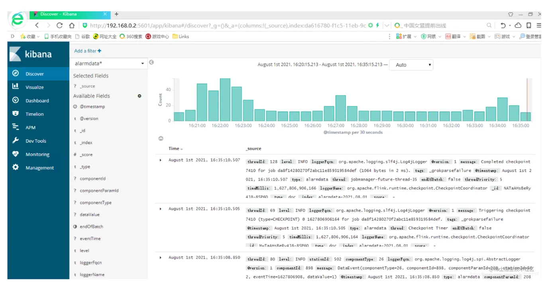Select the _index field
Image resolution: width=558 pixels, height=299 pixels.
(86, 143)
